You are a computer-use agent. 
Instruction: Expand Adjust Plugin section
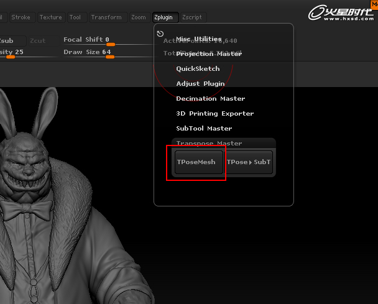(200, 84)
